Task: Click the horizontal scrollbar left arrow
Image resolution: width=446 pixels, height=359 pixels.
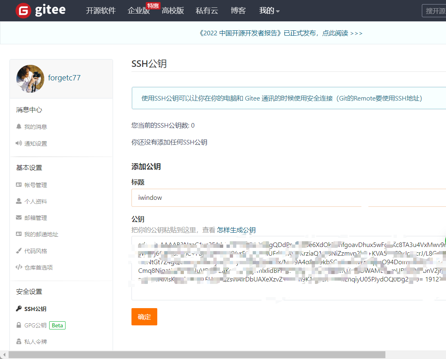Action: [x=4, y=355]
